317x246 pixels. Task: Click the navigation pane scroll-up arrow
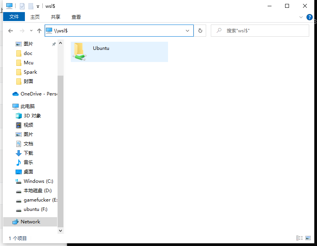[60, 43]
